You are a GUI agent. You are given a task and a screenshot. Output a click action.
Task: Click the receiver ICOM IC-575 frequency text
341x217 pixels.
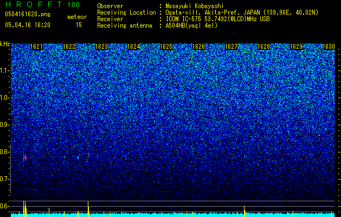click(217, 19)
